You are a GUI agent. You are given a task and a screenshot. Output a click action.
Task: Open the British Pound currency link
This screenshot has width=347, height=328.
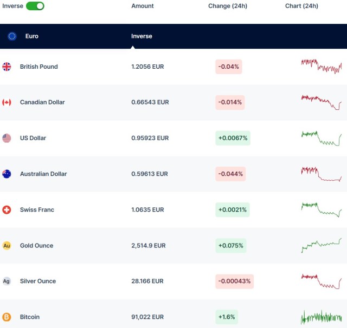click(x=38, y=67)
